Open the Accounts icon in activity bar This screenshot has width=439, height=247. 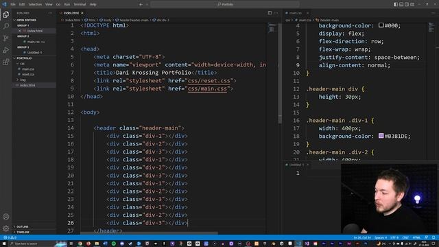6,217
